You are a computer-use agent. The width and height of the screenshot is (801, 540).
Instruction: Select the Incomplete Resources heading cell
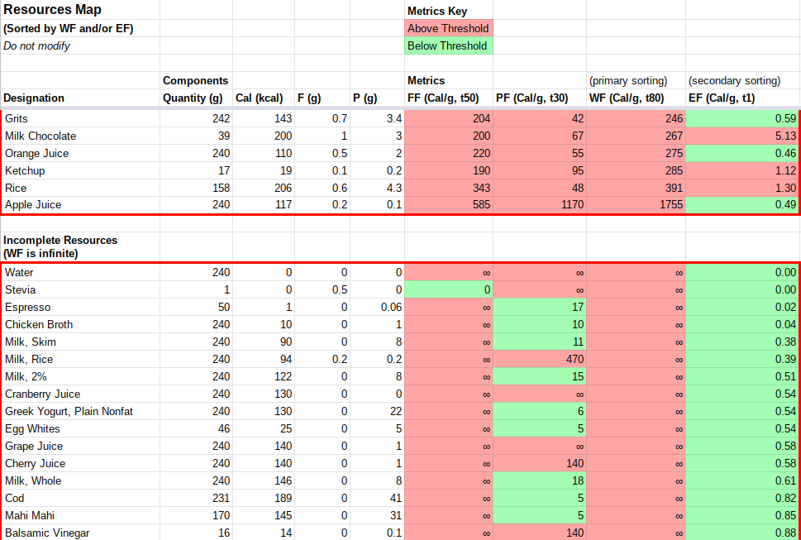[x=61, y=246]
